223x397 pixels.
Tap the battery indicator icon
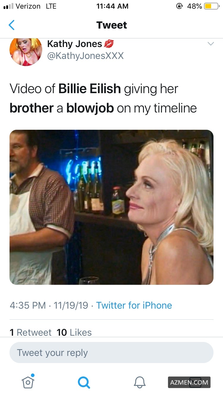[211, 6]
